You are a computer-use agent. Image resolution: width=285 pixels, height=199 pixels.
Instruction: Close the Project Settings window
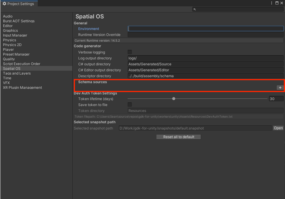[282, 3]
